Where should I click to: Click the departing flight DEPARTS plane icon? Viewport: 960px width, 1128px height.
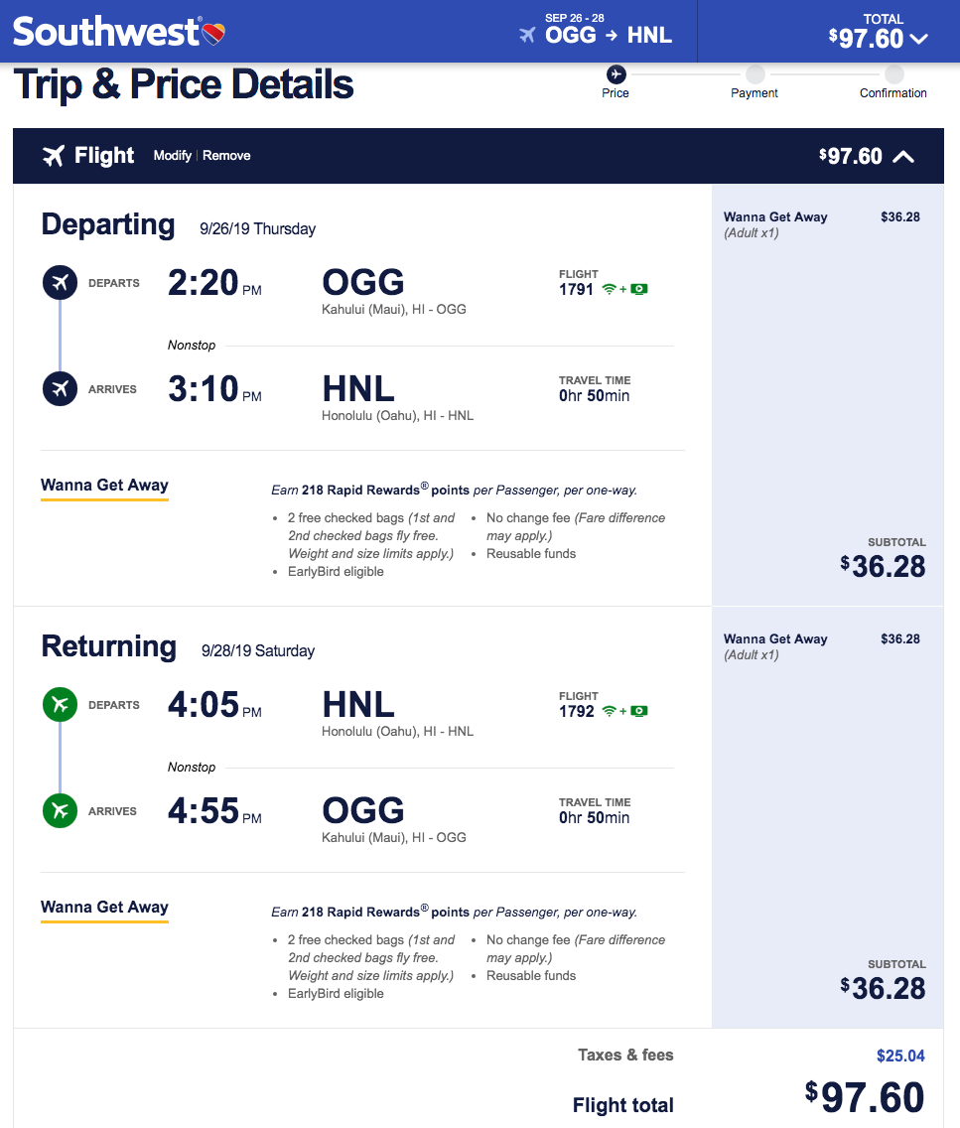pyautogui.click(x=60, y=283)
